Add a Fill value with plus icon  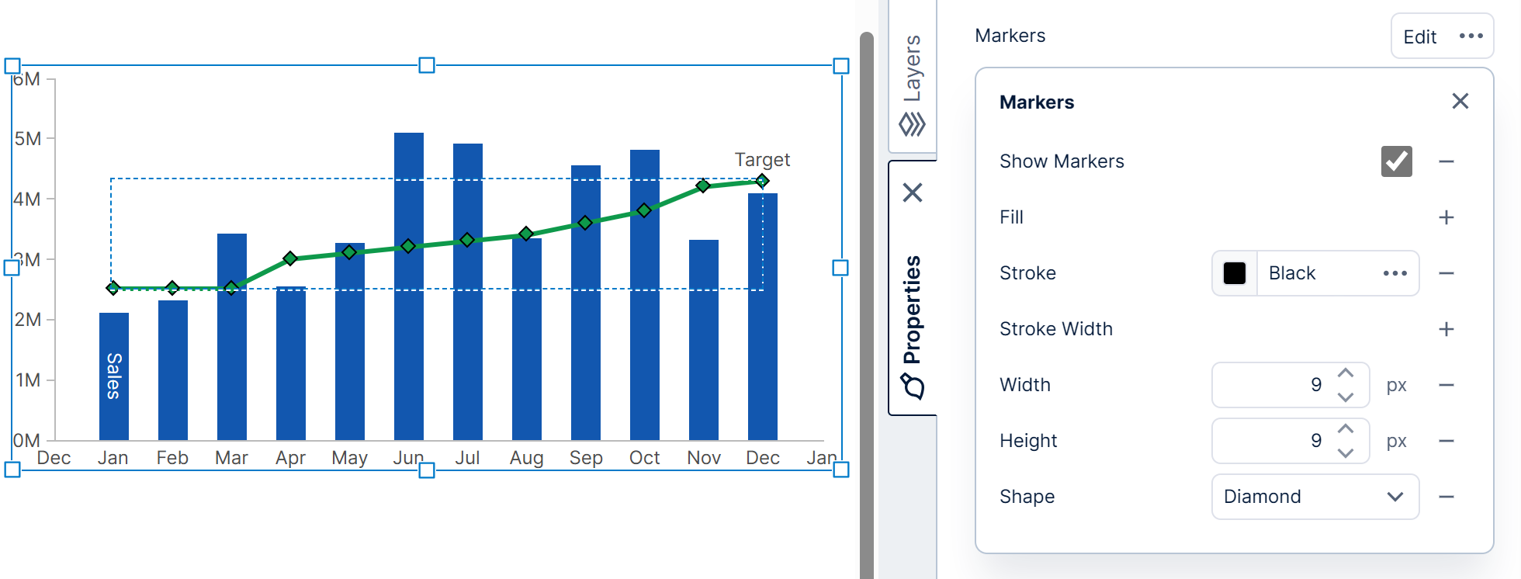(1446, 217)
